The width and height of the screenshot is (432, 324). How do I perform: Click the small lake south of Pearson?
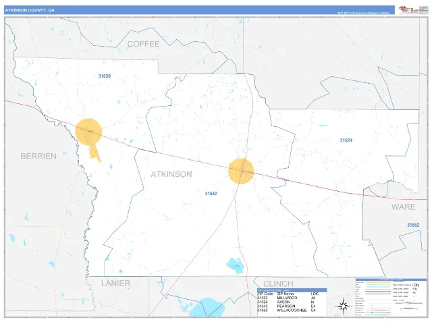(x=236, y=265)
